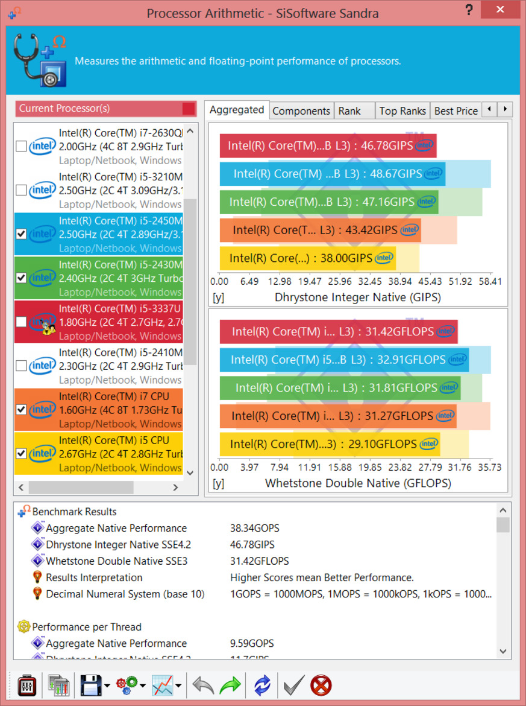This screenshot has width=526, height=706.
Task: Open the dropdown arrow beside the save icon
Action: [107, 685]
